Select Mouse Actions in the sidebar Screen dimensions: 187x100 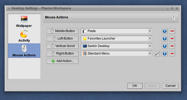coord(24,51)
